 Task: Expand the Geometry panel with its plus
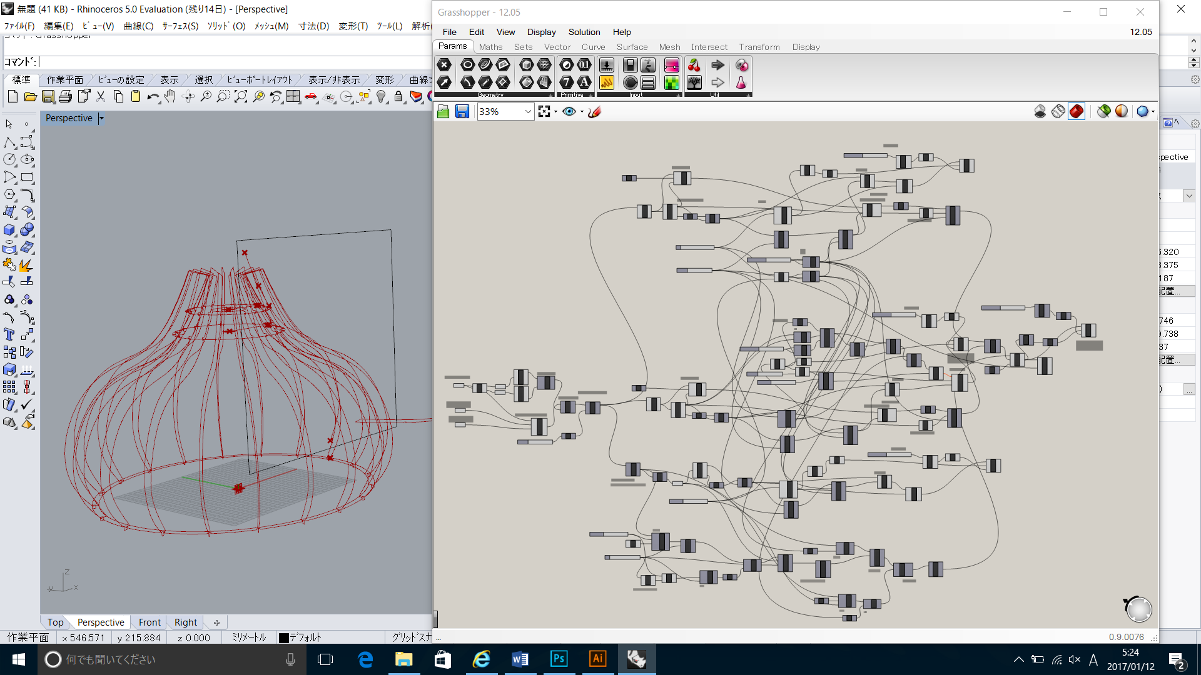click(550, 95)
